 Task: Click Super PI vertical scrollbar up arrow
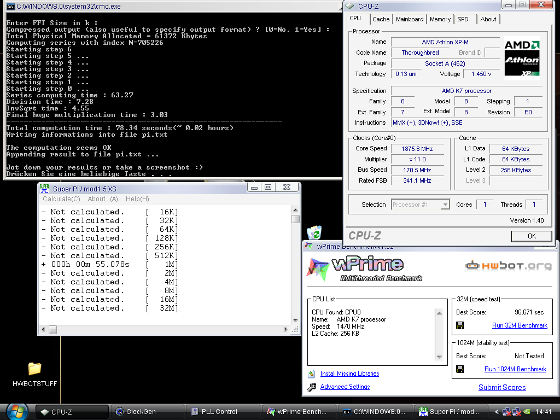[x=295, y=210]
